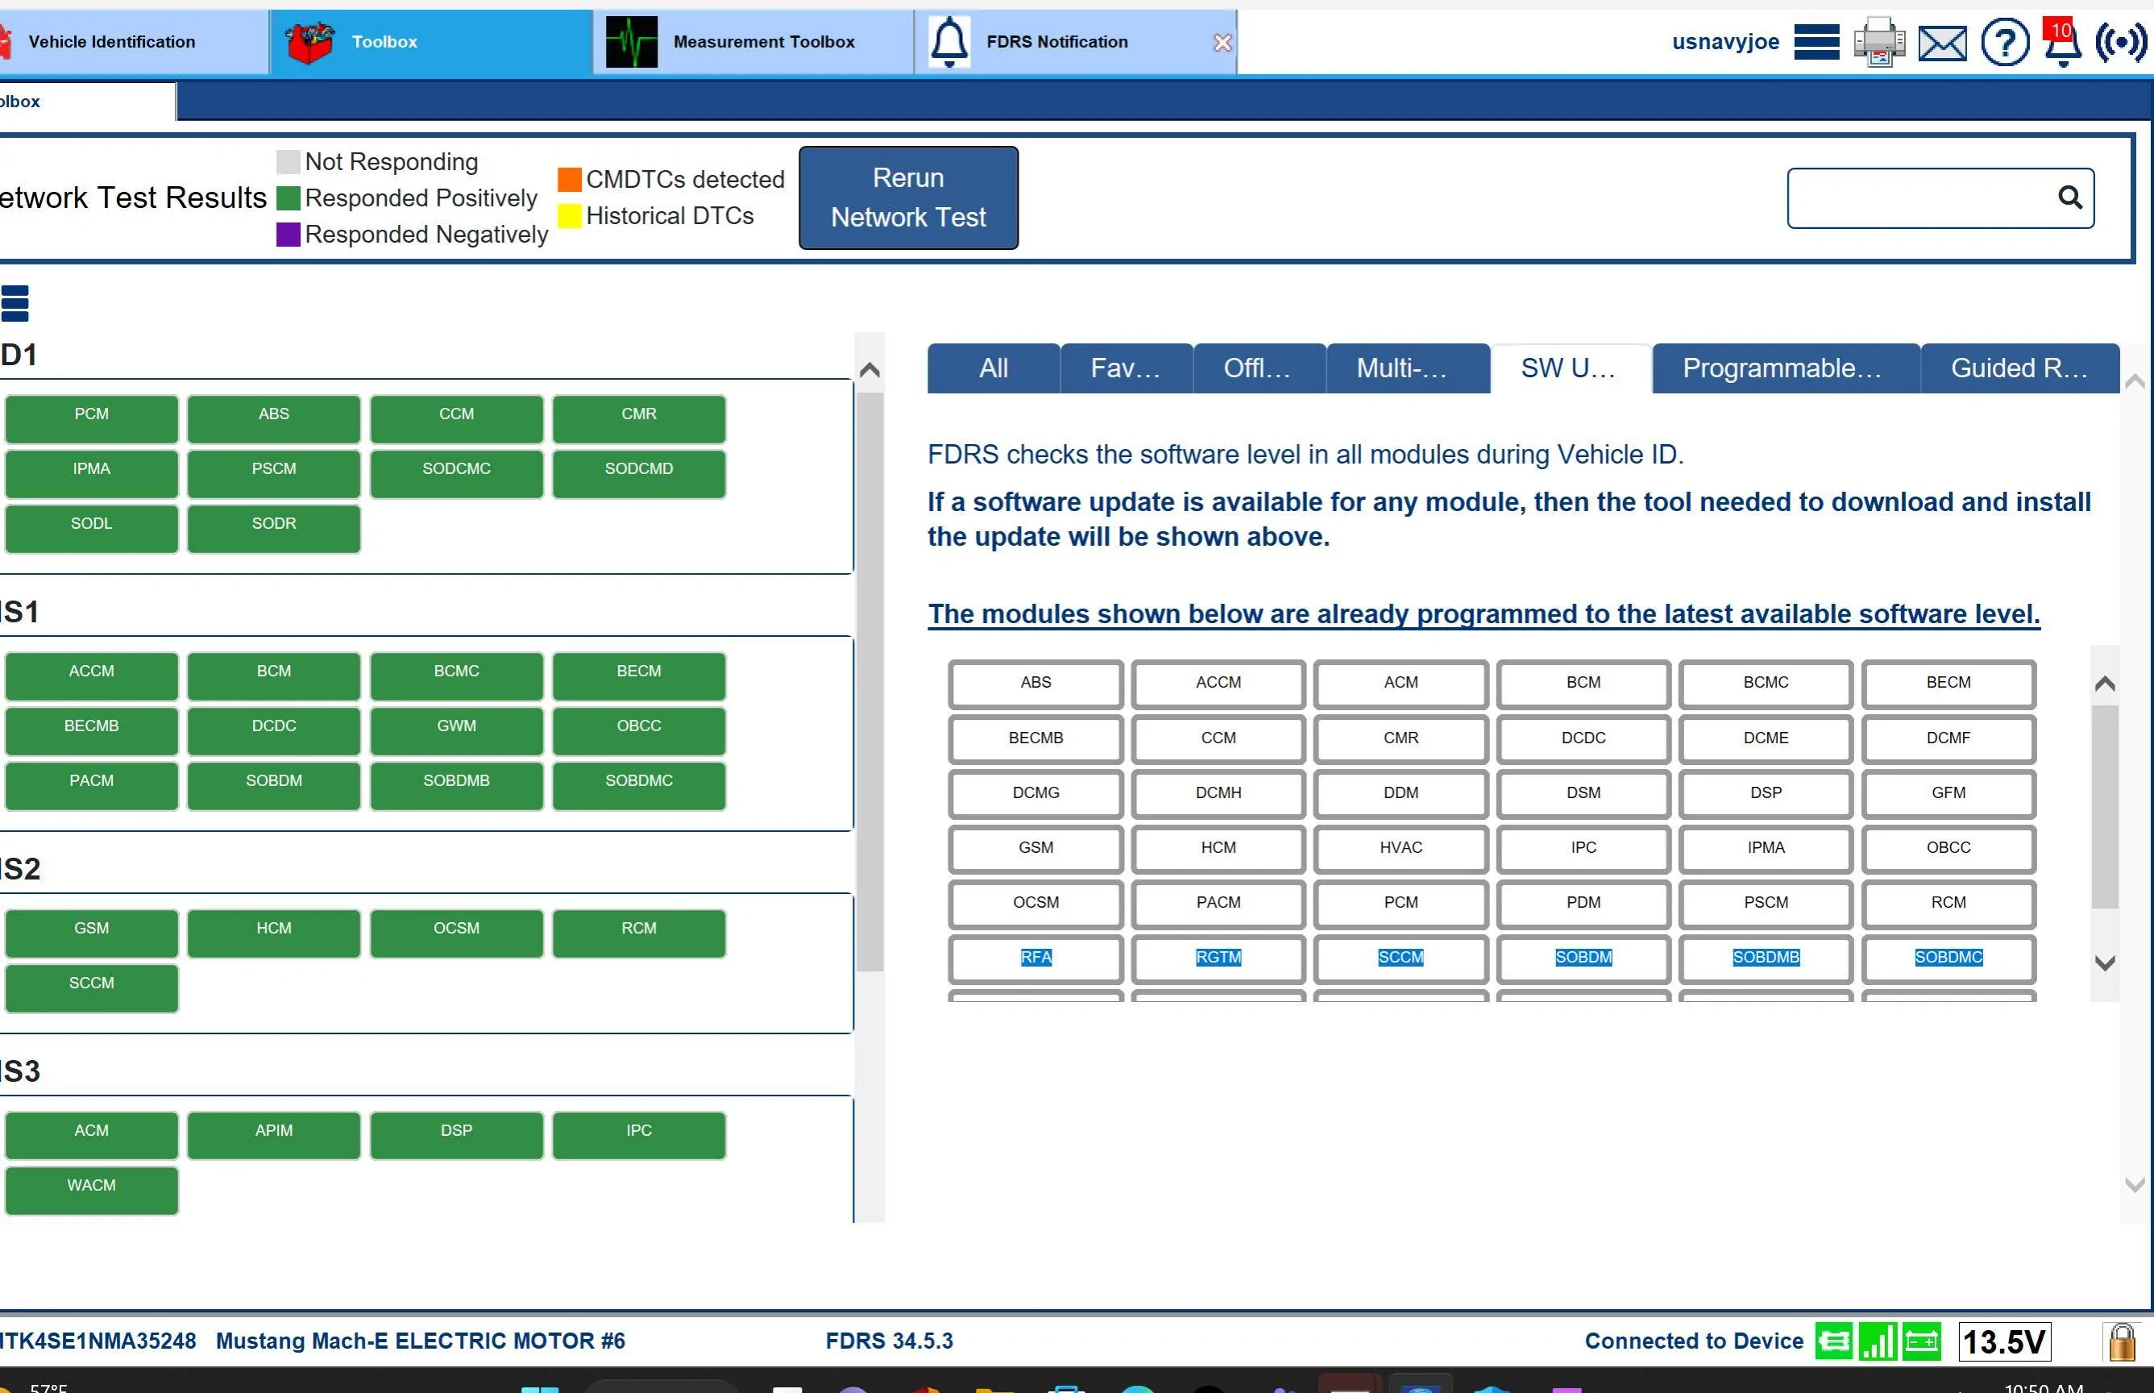Click the padlock icon in status bar
The image size is (2154, 1393).
pyautogui.click(x=2122, y=1341)
